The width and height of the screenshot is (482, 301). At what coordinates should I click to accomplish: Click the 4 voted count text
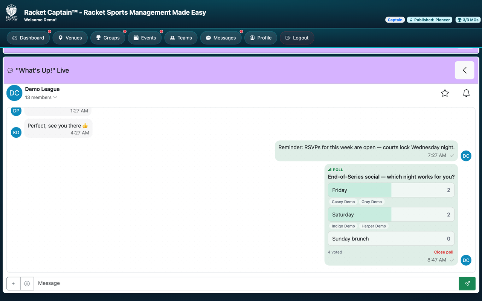(335, 252)
